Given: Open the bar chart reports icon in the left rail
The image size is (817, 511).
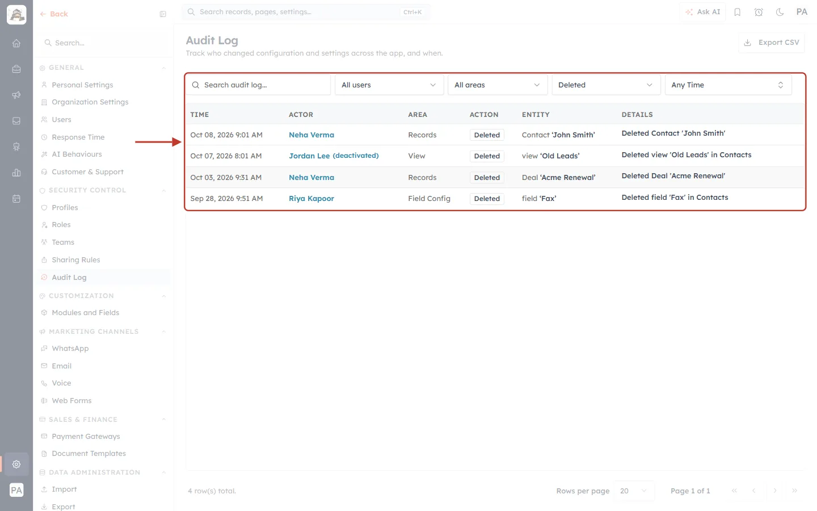Looking at the screenshot, I should [x=16, y=173].
